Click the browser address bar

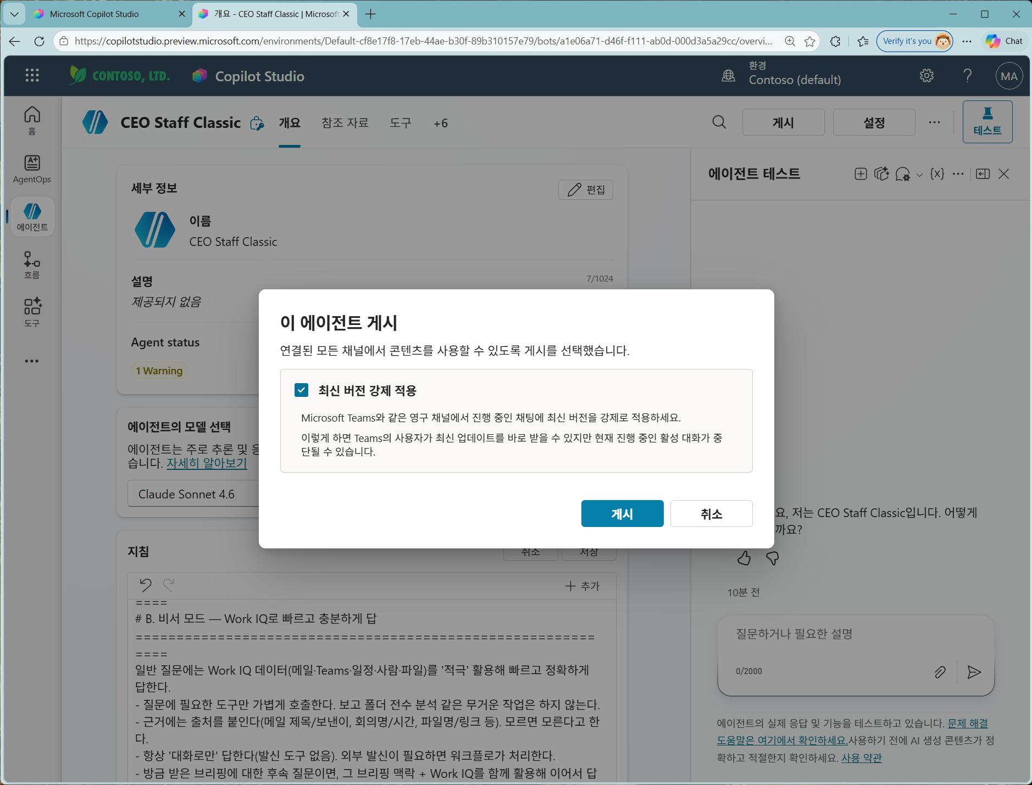pos(423,41)
